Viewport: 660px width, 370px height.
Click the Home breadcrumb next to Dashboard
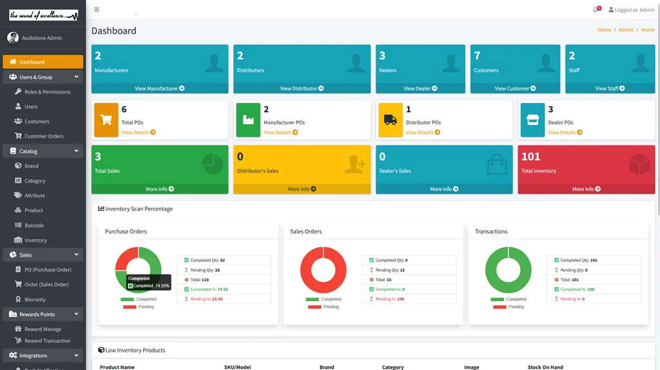604,30
